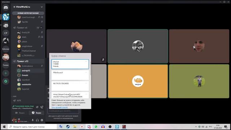Screen dimensions: 231x130
Task: Paste clipboard item drug'ye 7/5000 friends
Action: pos(70,64)
